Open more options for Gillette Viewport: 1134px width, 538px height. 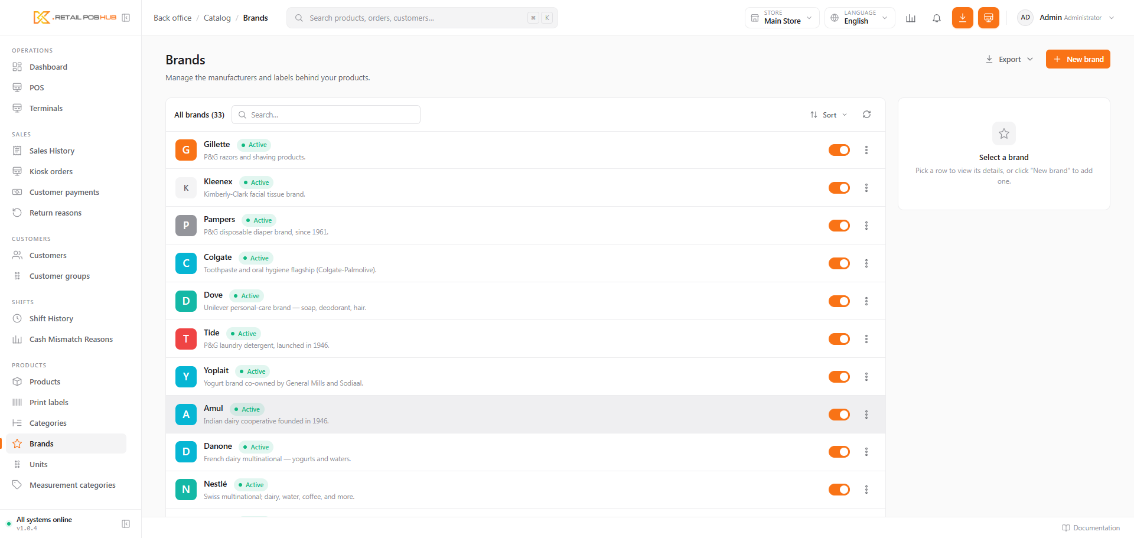coord(866,150)
